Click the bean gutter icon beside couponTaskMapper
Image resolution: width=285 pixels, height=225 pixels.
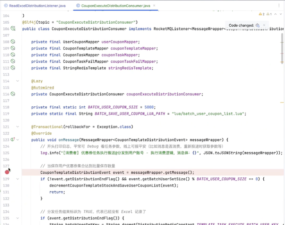[x=13, y=55]
